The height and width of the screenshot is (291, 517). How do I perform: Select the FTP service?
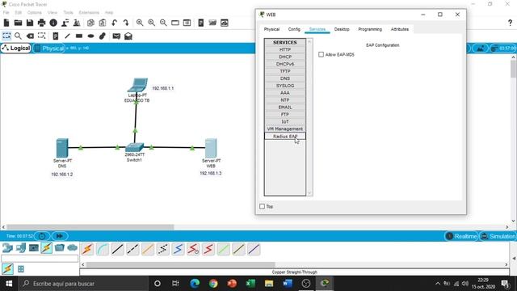285,115
